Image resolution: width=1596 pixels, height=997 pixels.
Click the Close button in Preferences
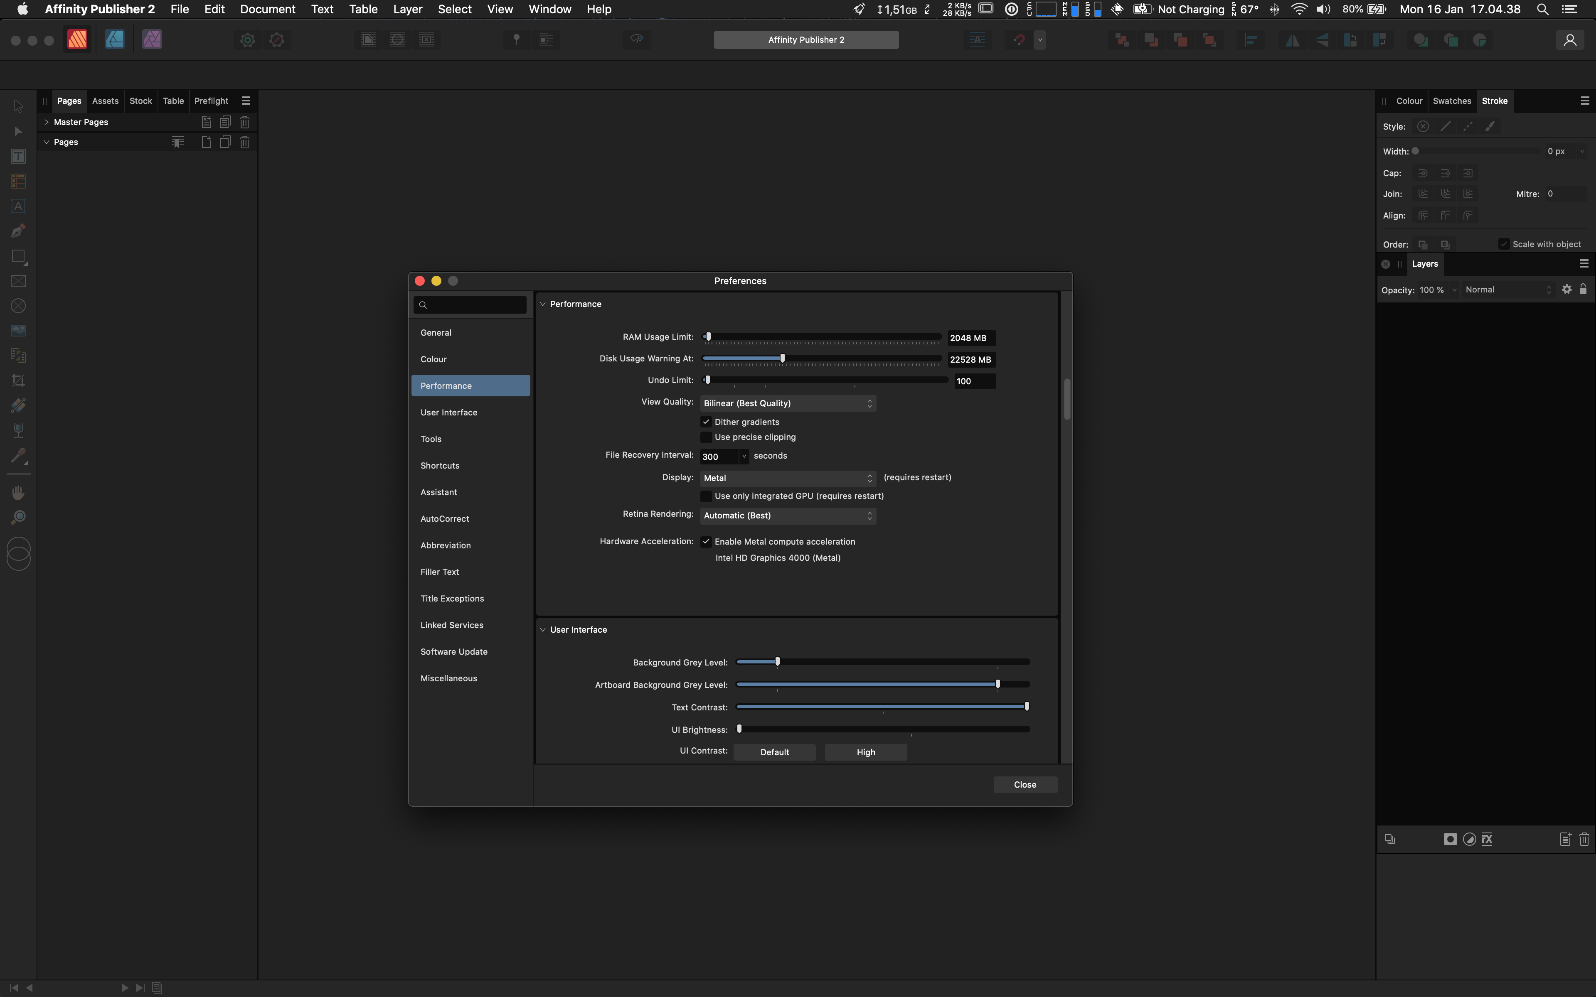click(1025, 785)
